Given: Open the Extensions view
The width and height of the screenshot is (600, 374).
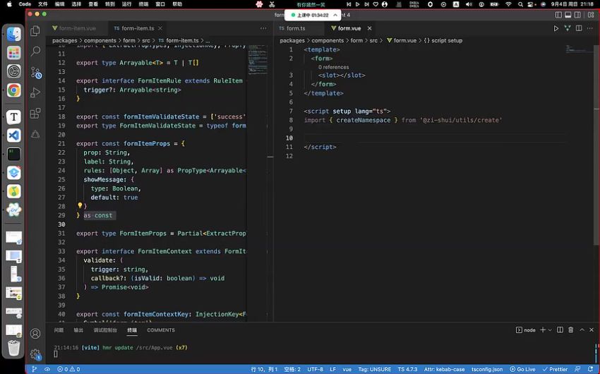Looking at the screenshot, I should pyautogui.click(x=35, y=113).
